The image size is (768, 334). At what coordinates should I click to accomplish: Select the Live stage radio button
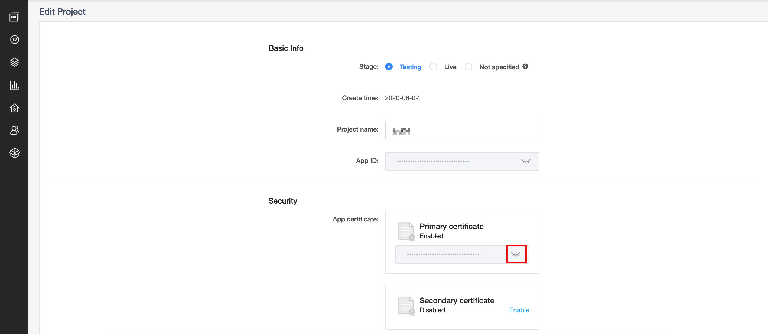pos(433,67)
